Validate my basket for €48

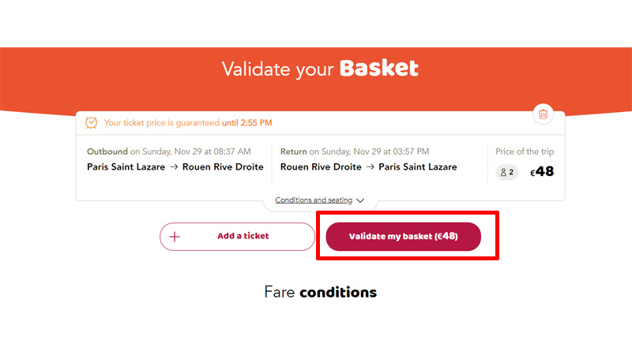pyautogui.click(x=404, y=237)
